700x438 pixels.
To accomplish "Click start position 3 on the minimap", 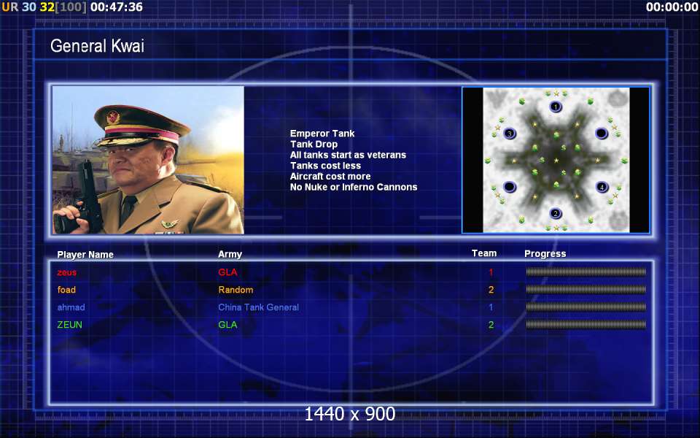I will [x=510, y=133].
